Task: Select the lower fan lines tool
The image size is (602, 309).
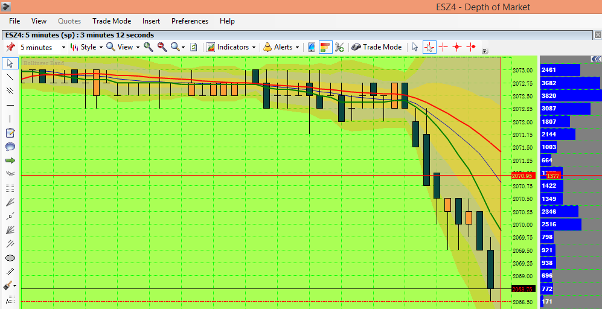Action: 10,230
